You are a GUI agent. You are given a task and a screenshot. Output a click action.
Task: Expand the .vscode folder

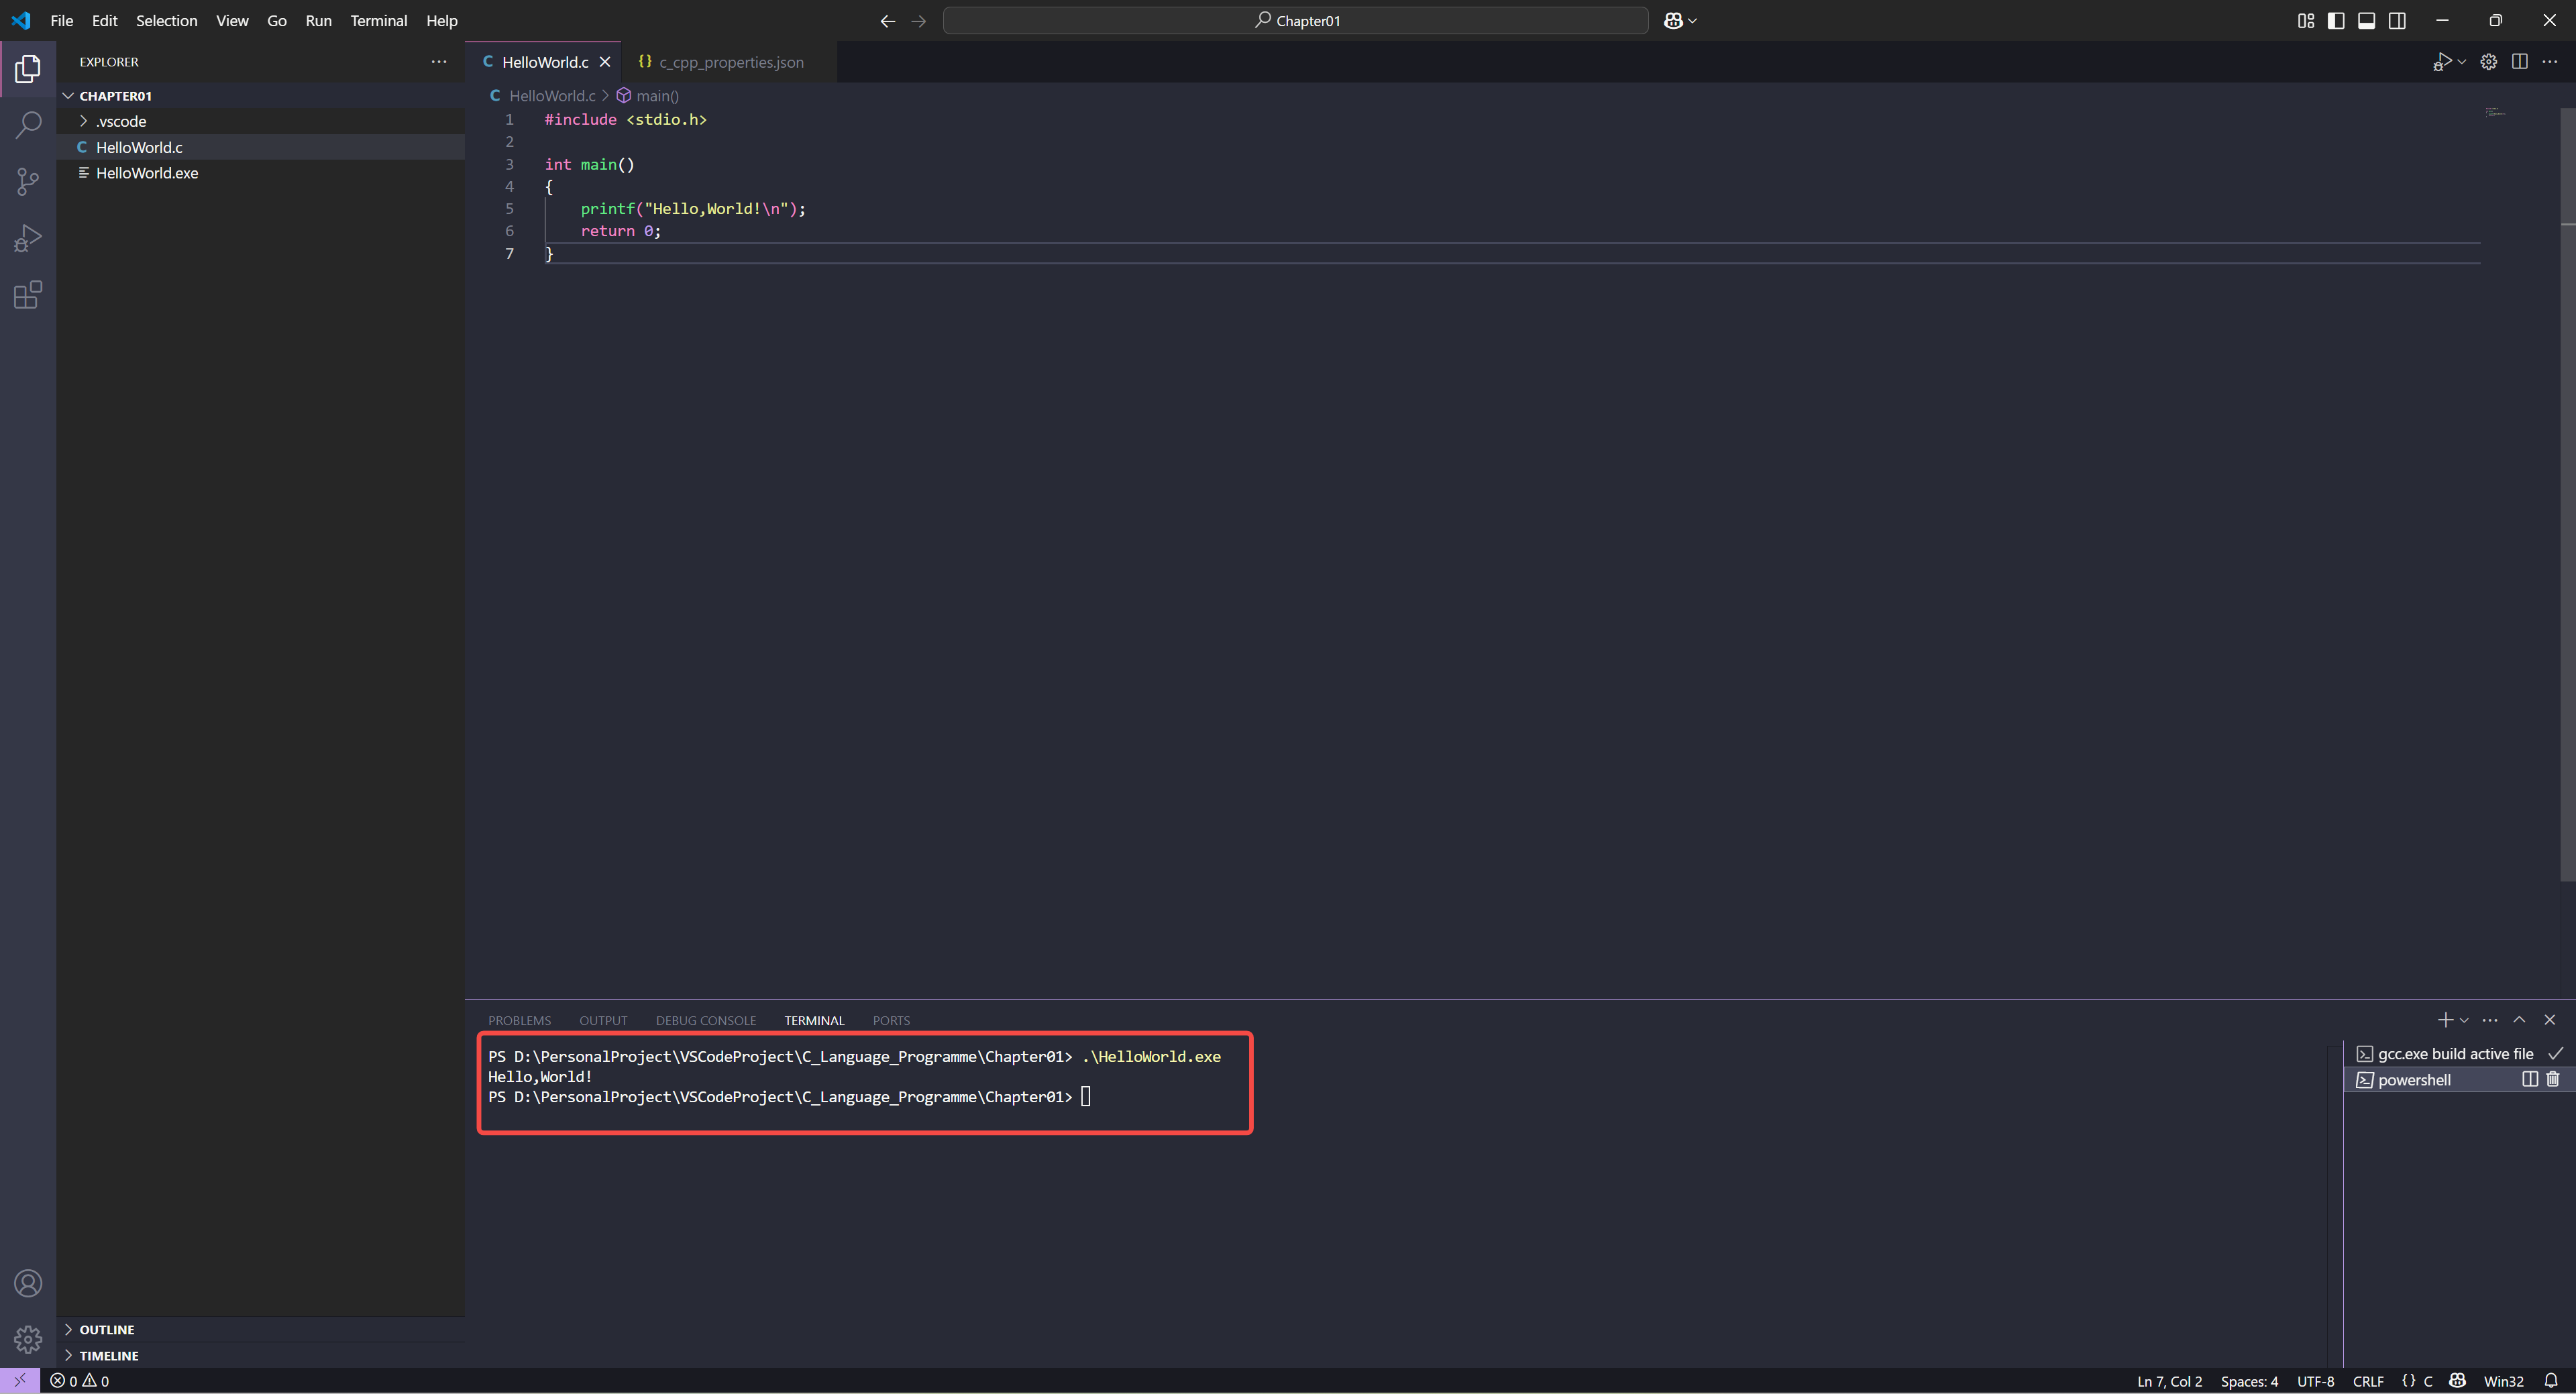(x=121, y=121)
